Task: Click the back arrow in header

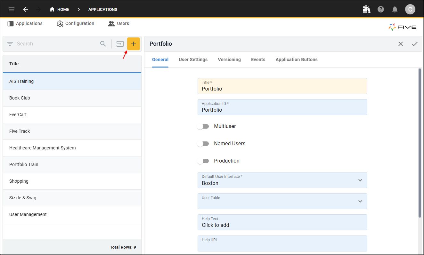Action: pyautogui.click(x=26, y=9)
